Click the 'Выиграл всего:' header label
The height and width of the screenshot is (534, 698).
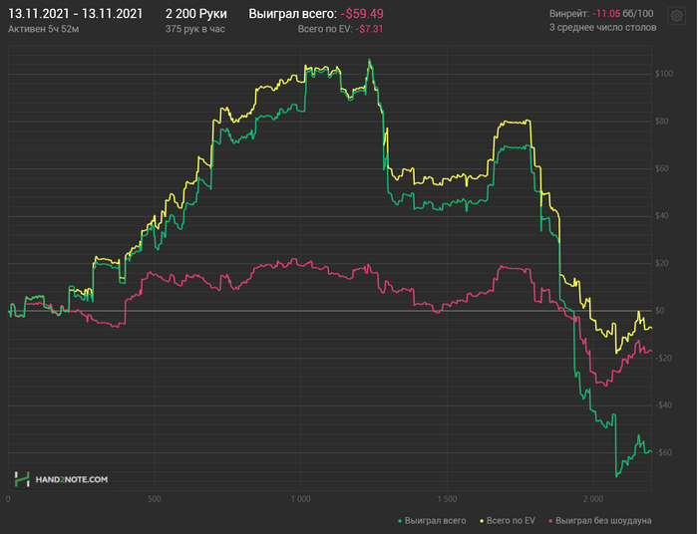[x=292, y=14]
